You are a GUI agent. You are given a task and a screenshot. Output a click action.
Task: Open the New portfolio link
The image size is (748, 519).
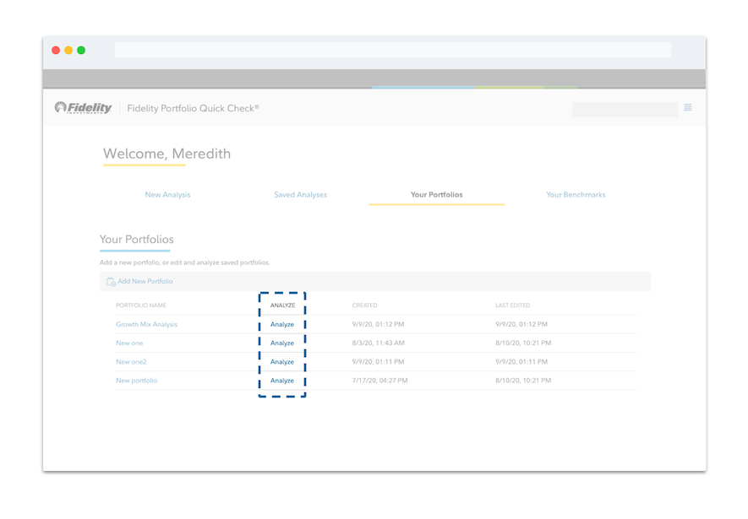(136, 381)
